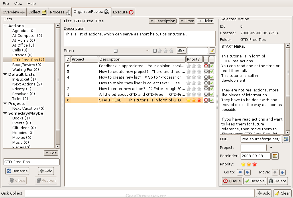This screenshot has width=293, height=198.
Task: Click the Resolve button
Action: tap(255, 181)
